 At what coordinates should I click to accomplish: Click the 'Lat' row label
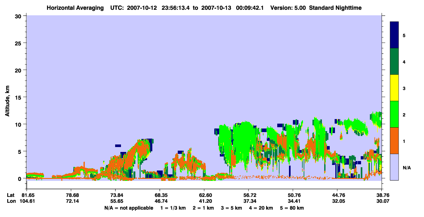tap(10, 195)
